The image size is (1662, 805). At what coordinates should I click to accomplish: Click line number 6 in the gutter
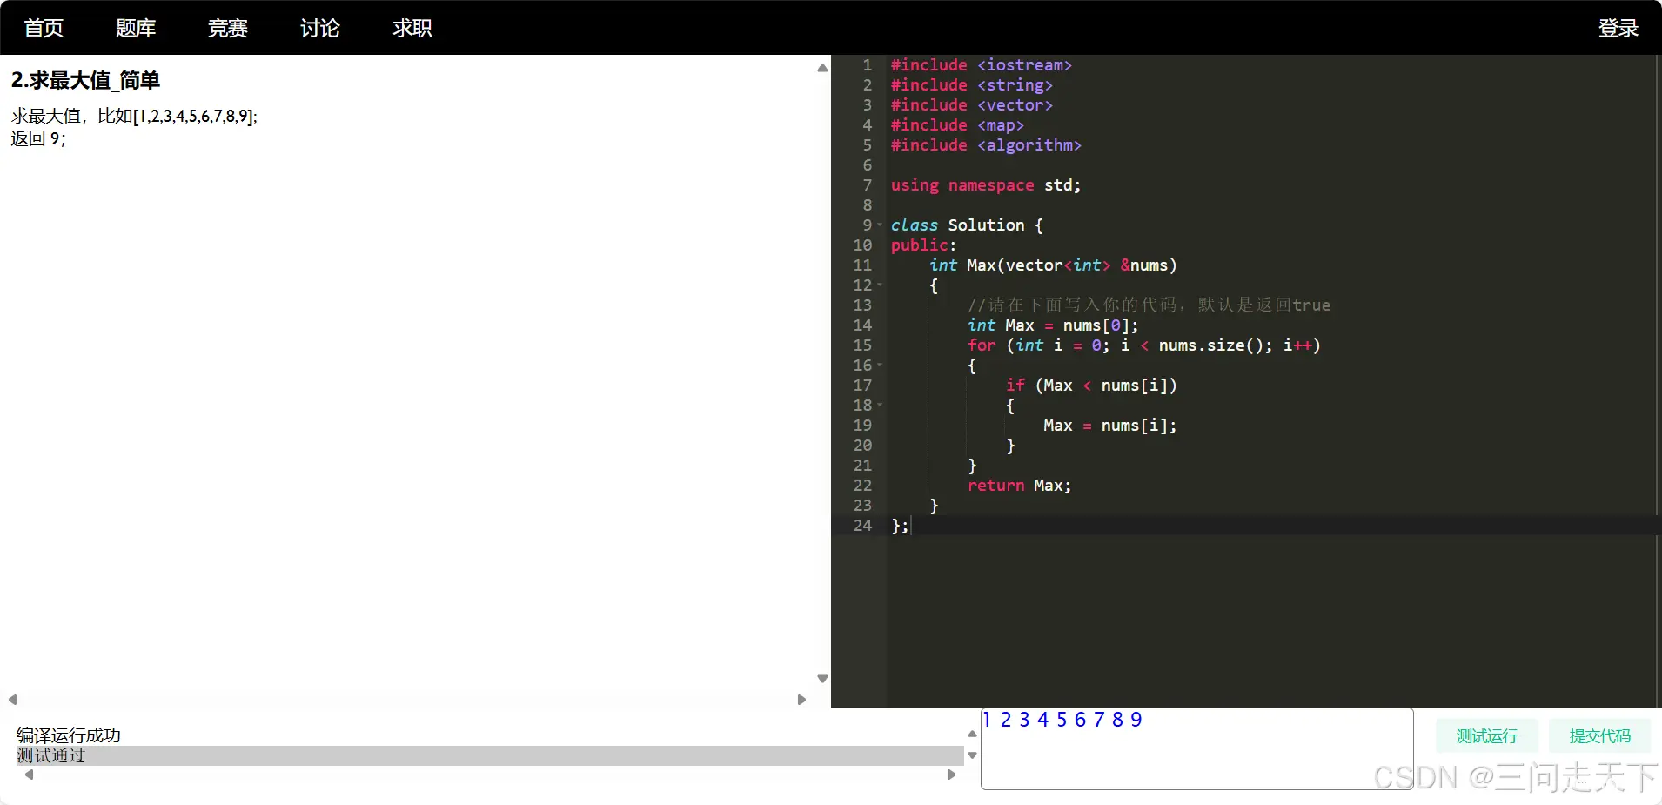point(867,165)
